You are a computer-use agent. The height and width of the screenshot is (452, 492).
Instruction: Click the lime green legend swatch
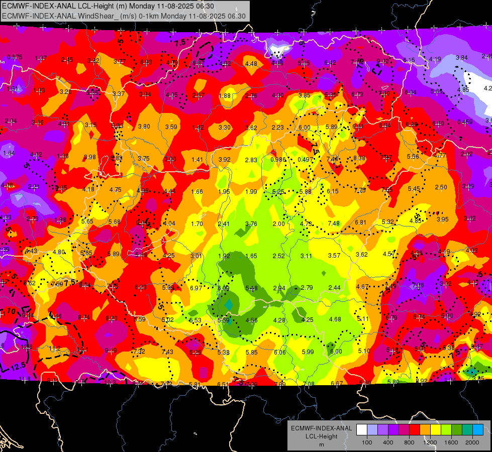[446, 430]
